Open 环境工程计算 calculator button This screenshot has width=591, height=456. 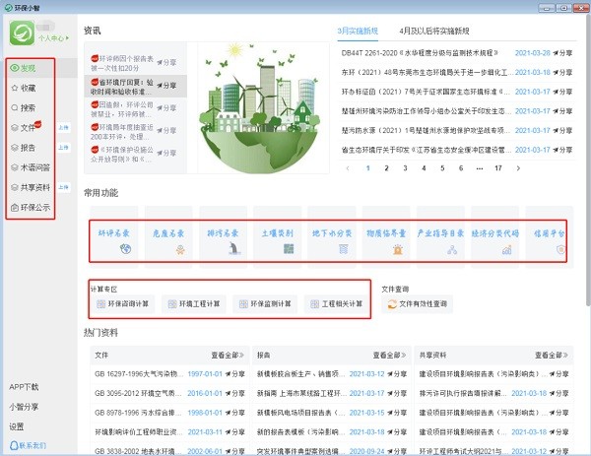194,303
